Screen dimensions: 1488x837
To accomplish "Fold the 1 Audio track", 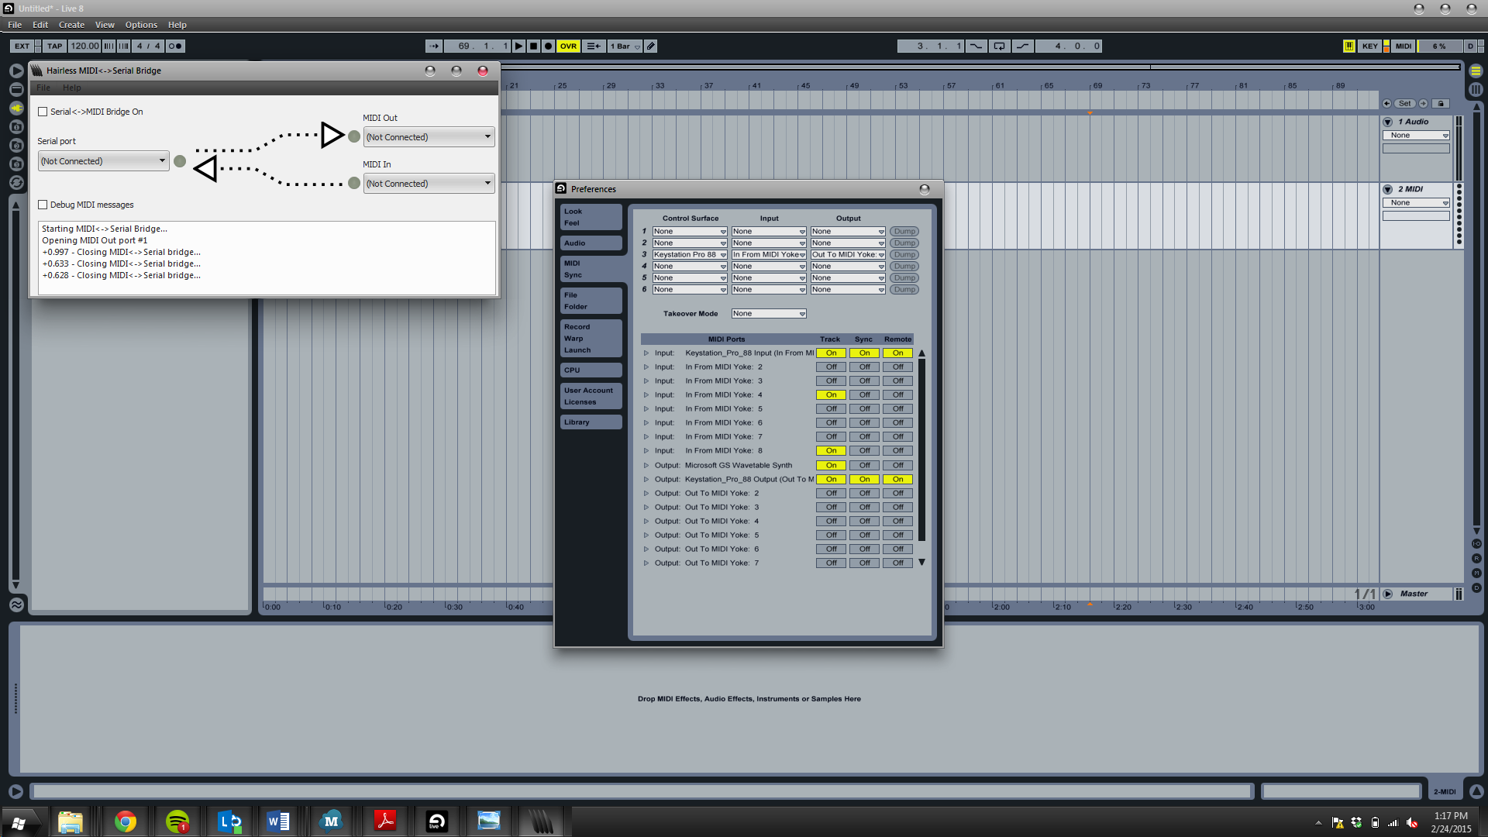I will (x=1388, y=122).
